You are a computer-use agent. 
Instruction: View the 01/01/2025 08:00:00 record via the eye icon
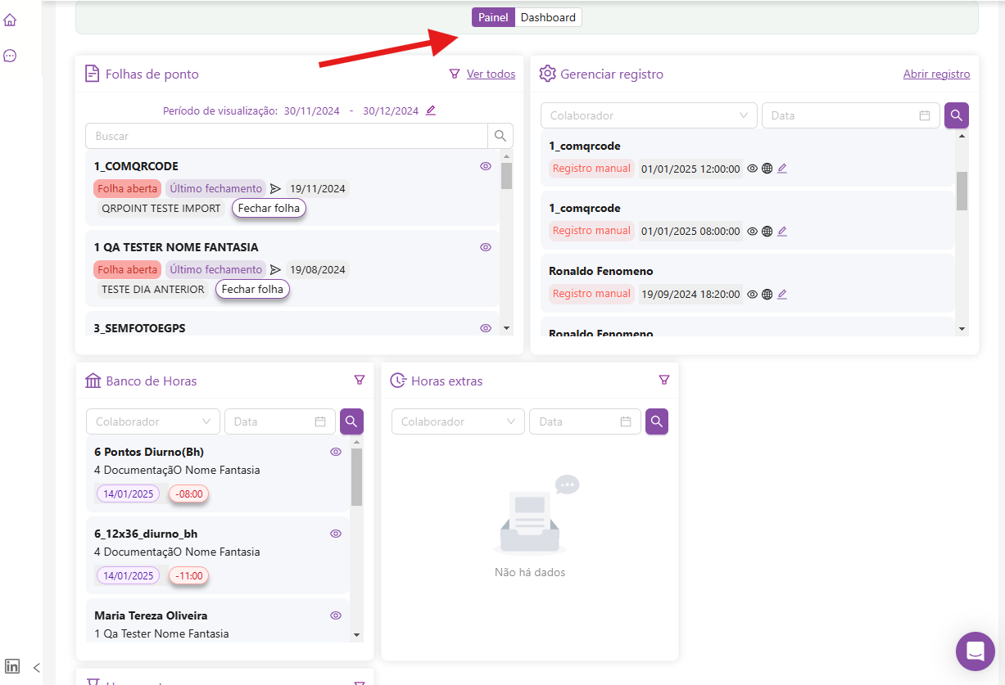752,232
